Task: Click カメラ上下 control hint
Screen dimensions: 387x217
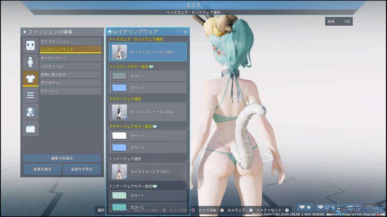Action: point(240,210)
